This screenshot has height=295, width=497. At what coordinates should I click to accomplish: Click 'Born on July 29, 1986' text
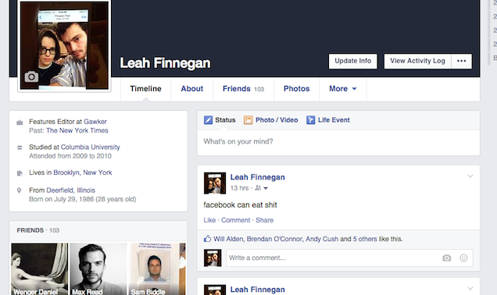pyautogui.click(x=62, y=200)
